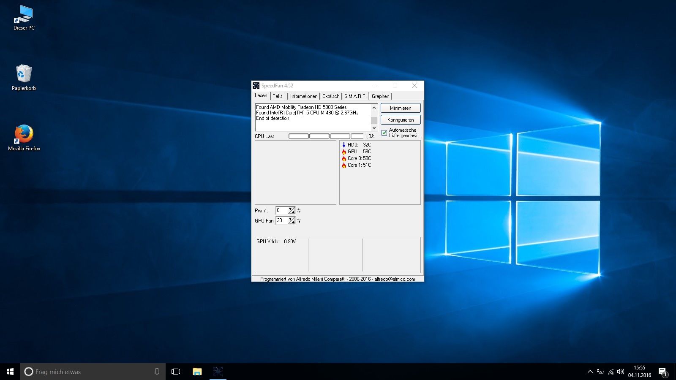The width and height of the screenshot is (676, 380).
Task: Open the Papierkorb recycle bin icon
Action: [x=24, y=78]
